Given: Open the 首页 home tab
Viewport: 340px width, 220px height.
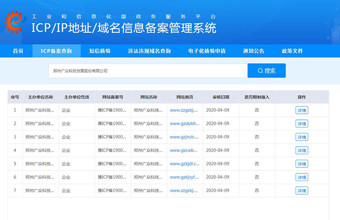Looking at the screenshot, I should 18,51.
